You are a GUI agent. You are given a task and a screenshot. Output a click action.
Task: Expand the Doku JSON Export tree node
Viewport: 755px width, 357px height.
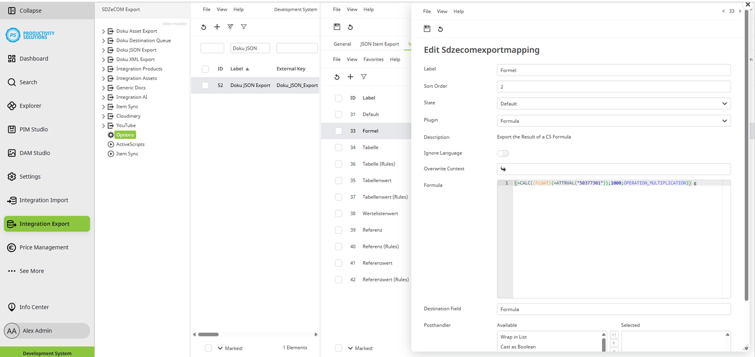(103, 49)
